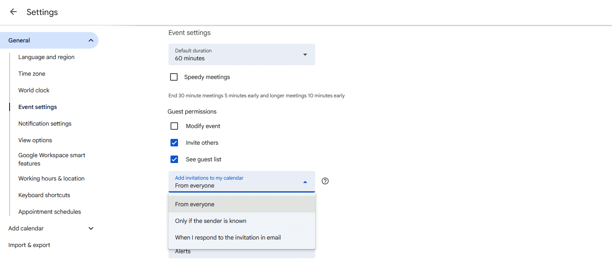Uncheck the Invite others checkbox
Screen dimensions: 612x262
[x=174, y=143]
